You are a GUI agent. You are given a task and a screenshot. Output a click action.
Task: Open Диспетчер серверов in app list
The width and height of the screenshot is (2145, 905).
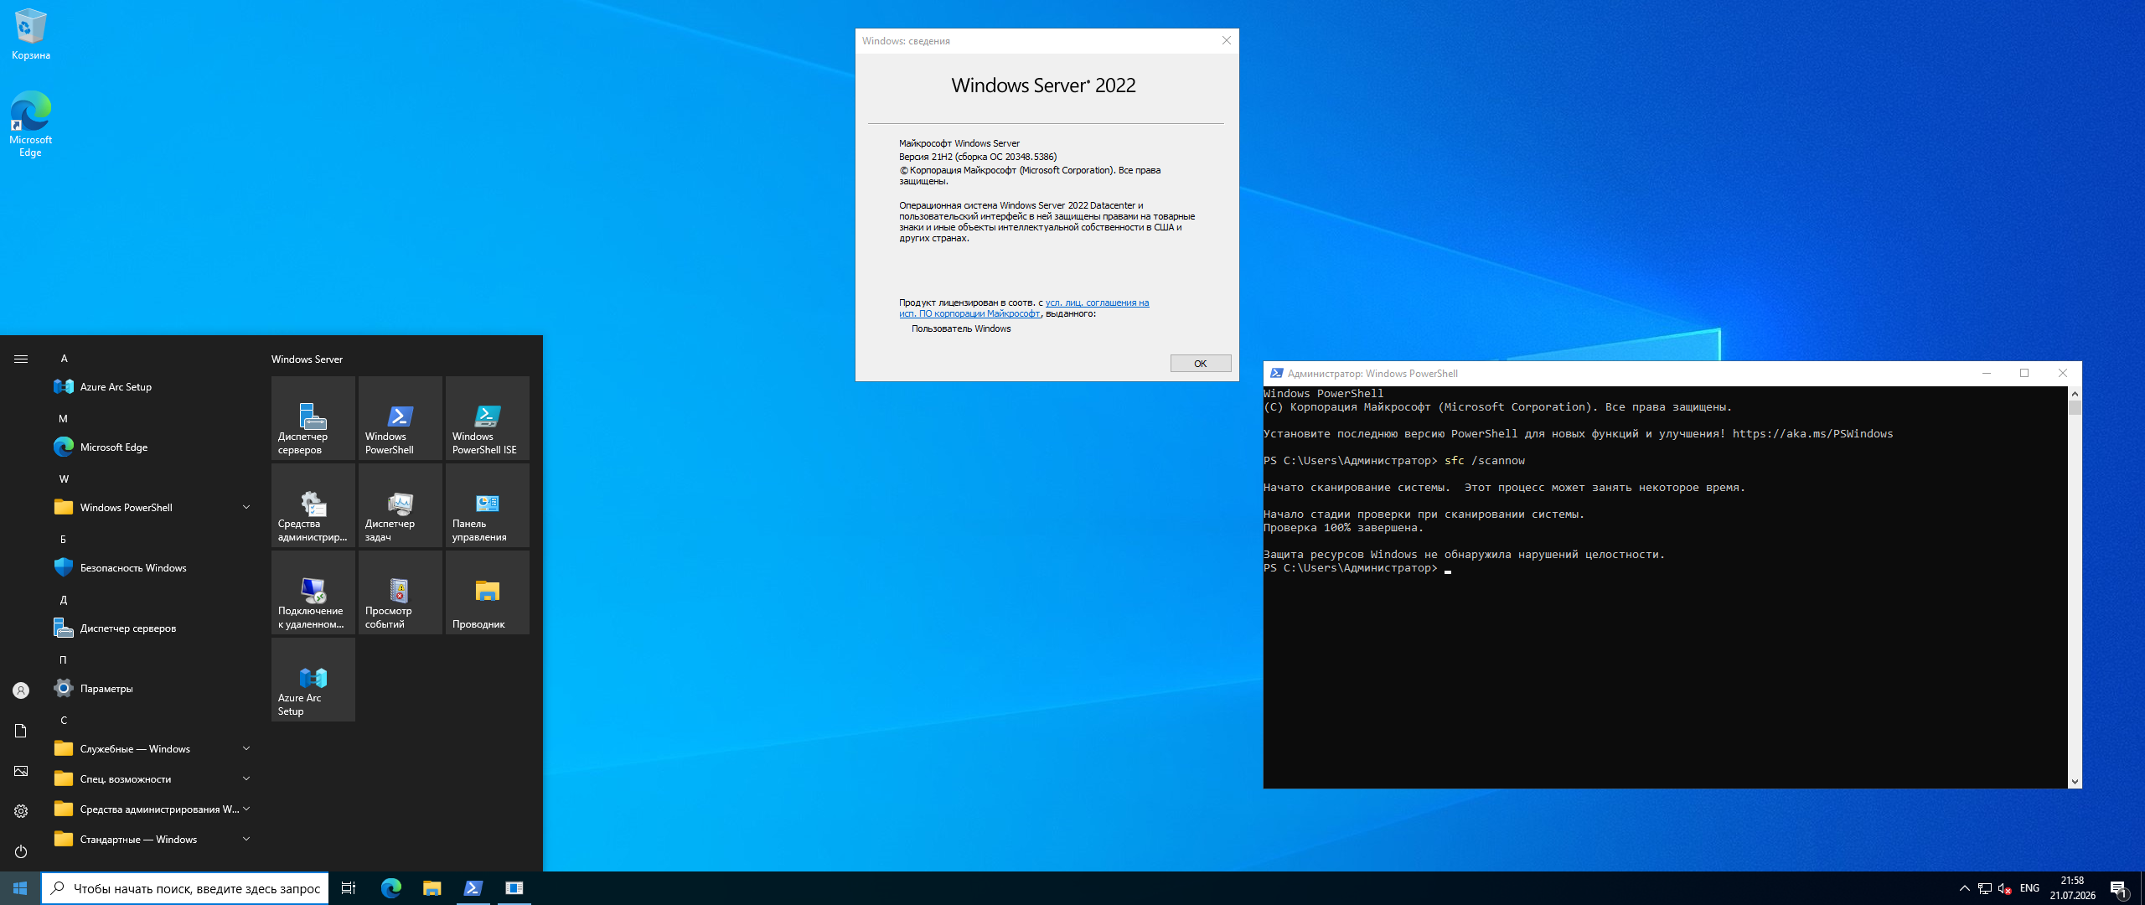tap(152, 628)
